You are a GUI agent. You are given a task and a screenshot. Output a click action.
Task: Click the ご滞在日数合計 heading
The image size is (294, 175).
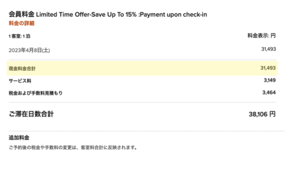[31, 114]
